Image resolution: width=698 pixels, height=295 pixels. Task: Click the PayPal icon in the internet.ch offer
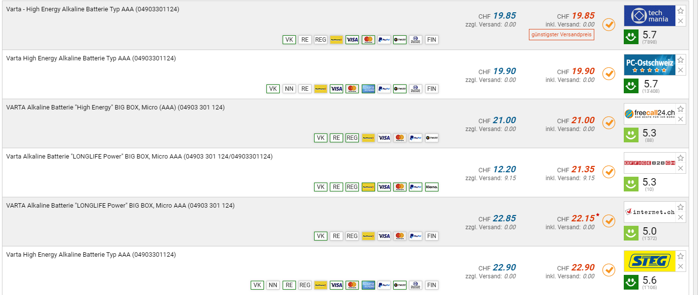point(415,236)
